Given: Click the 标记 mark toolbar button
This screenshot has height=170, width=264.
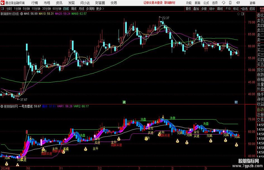Looking at the screenshot, I should point(236,9).
